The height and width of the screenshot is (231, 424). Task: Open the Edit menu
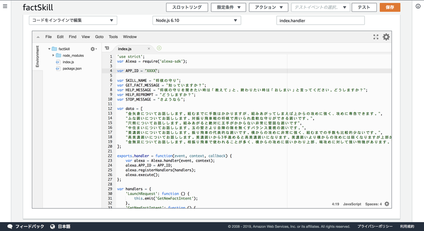60,37
